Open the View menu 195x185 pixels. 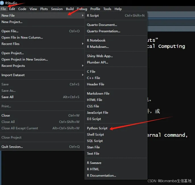coord(33,9)
